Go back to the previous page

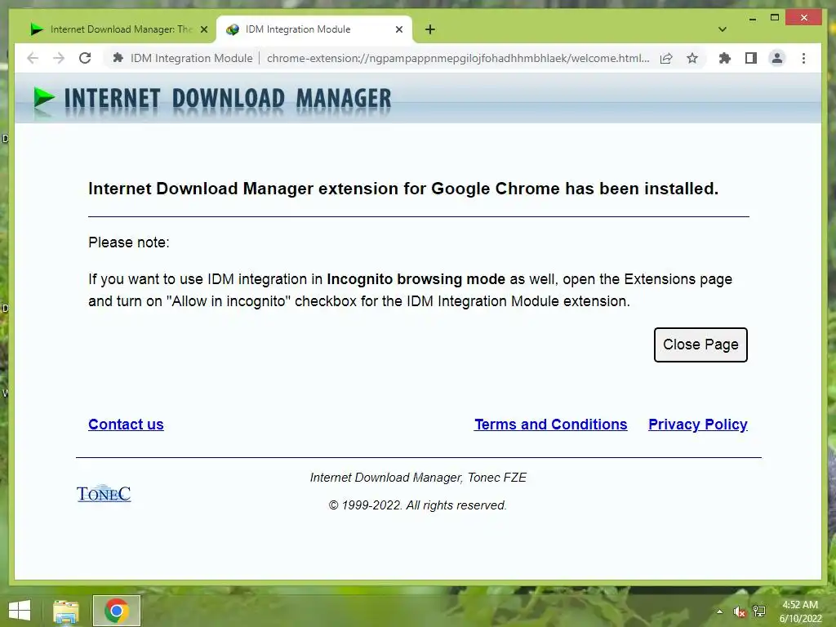pos(33,58)
